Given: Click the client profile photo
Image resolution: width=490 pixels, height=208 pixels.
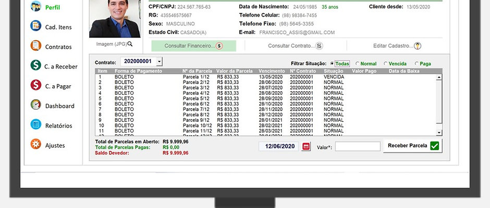Looking at the screenshot, I should coord(115,19).
